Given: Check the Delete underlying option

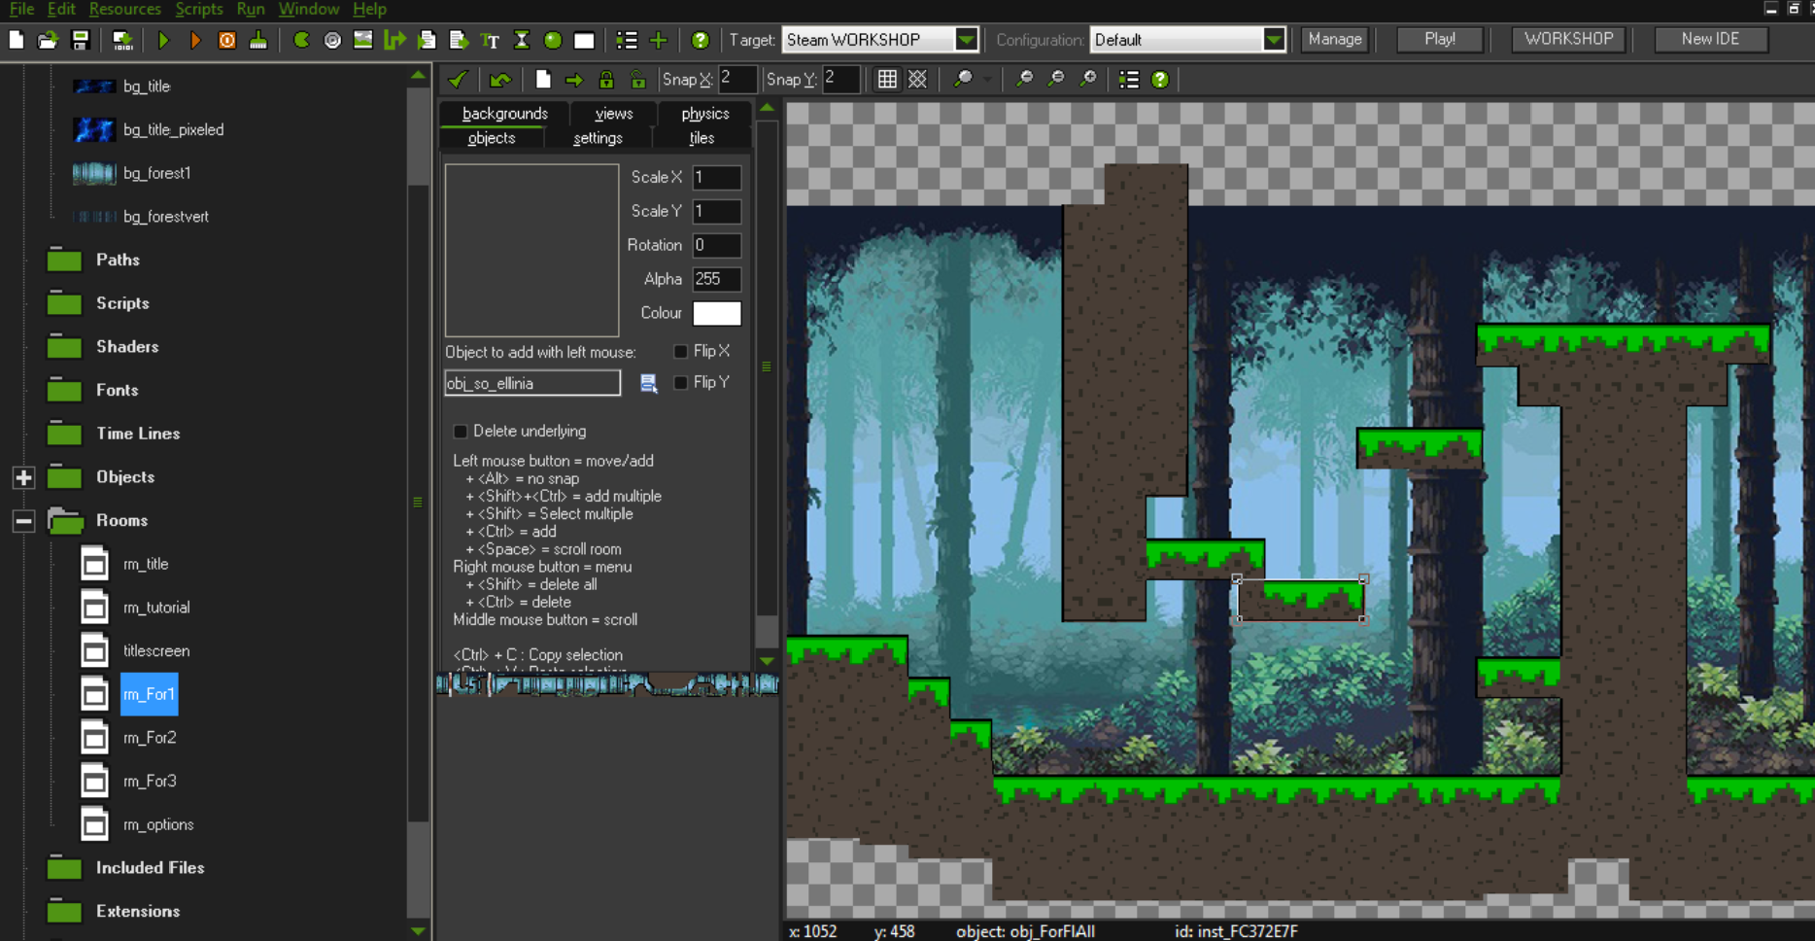Looking at the screenshot, I should pos(461,431).
